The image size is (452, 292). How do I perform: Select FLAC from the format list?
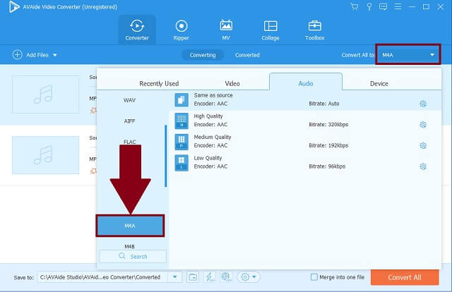click(130, 142)
